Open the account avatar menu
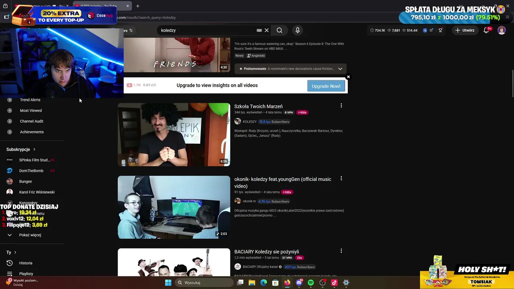The image size is (514, 289). (502, 30)
